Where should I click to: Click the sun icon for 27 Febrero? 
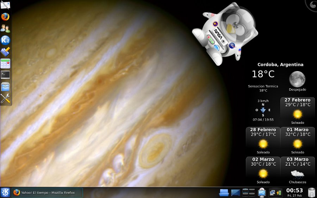[298, 114]
